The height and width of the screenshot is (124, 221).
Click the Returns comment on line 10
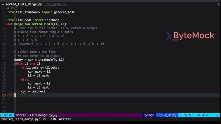pos(59,44)
